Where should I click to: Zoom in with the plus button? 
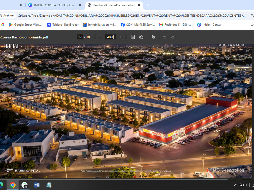121,37
